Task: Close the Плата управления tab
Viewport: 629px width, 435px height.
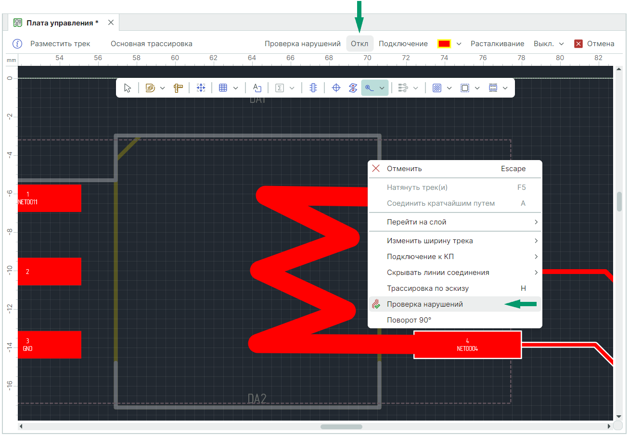Action: [x=111, y=23]
